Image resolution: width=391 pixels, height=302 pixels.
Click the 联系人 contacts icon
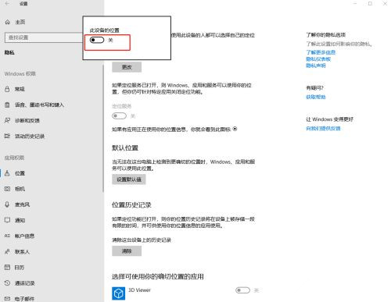click(7, 251)
